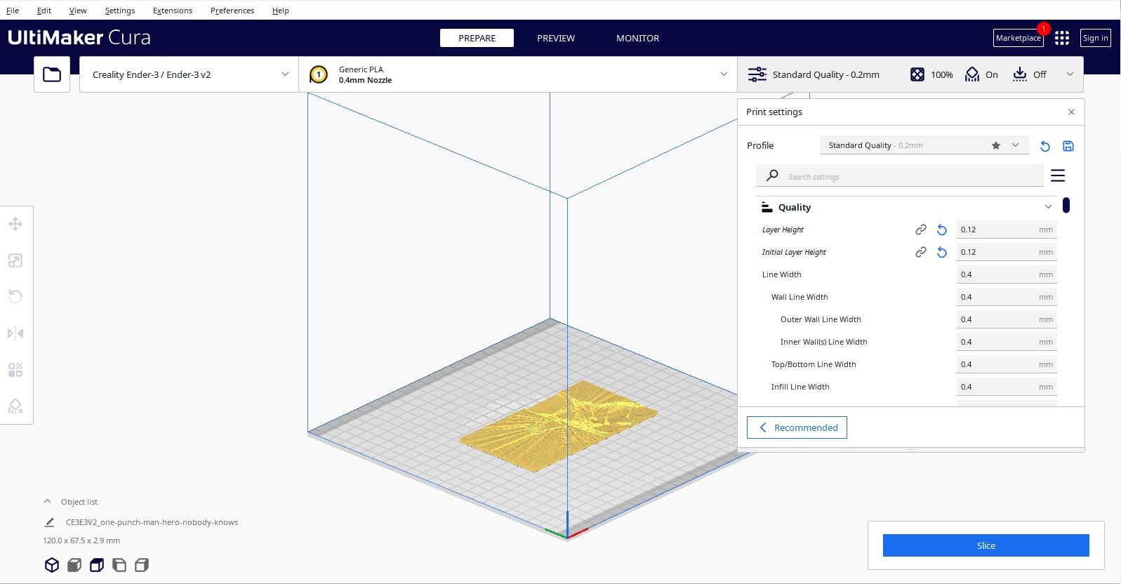Click the Initial Layer Height value field
1121x584 pixels.
pos(1007,252)
